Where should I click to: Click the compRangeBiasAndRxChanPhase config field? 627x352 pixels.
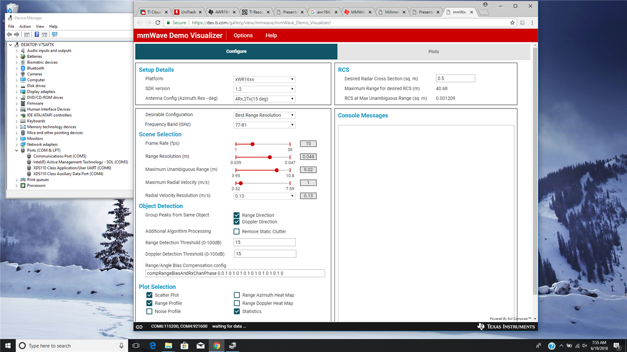[x=235, y=274]
